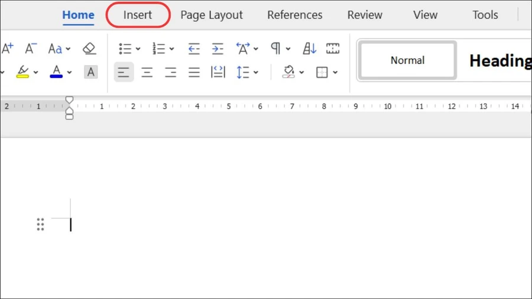Align text right

click(170, 72)
